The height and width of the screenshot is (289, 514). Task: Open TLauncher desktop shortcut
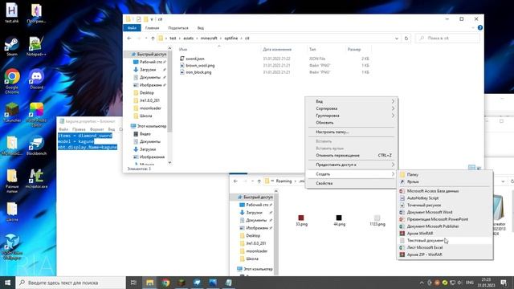12,112
